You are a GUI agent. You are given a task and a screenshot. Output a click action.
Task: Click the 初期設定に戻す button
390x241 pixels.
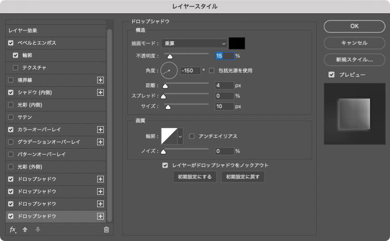click(243, 177)
